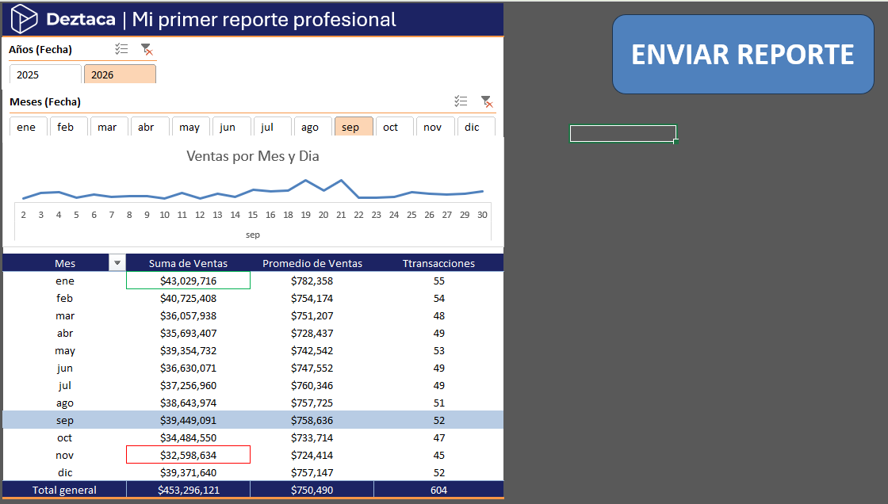Select the empty highlighted cell

623,134
